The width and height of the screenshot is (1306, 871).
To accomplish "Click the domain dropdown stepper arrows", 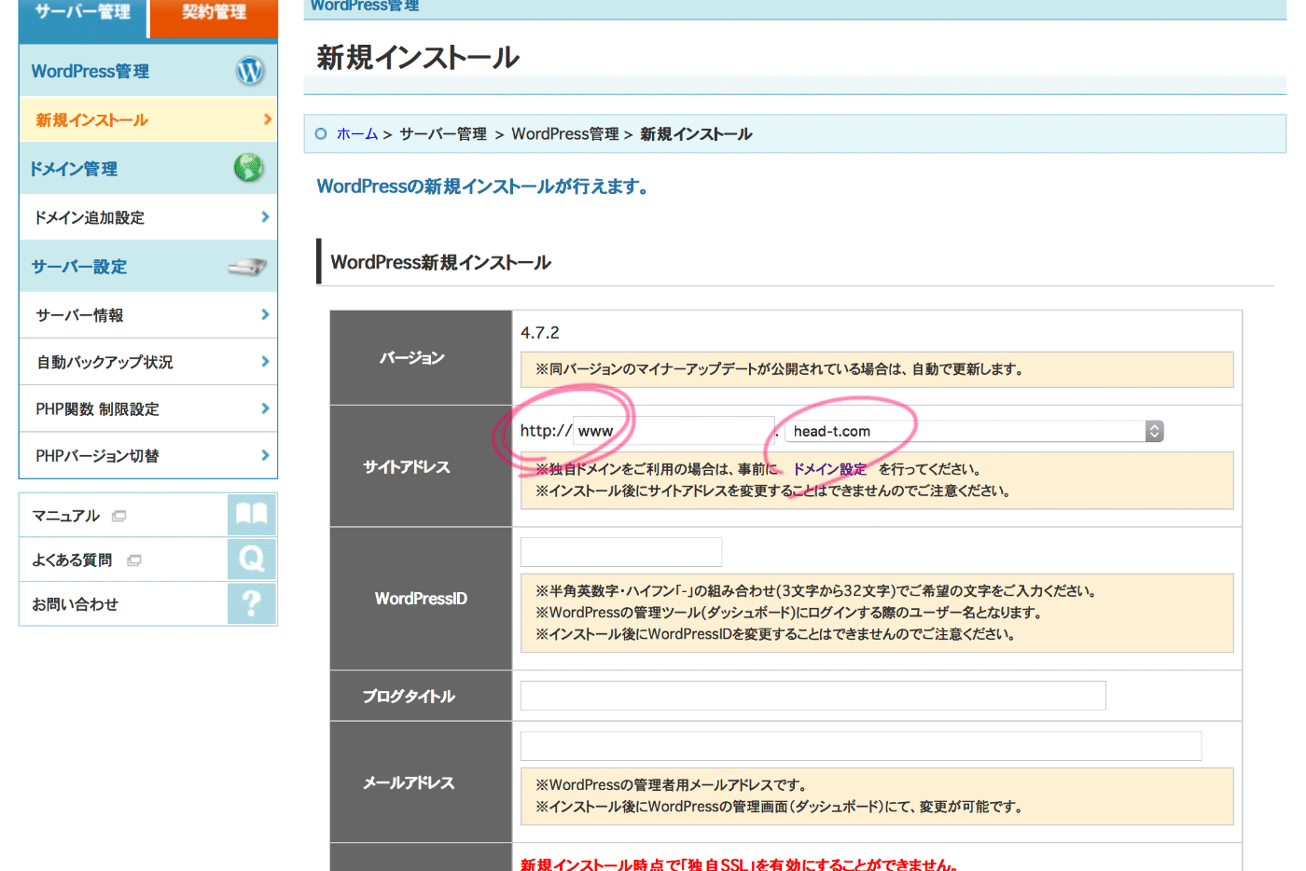I will coord(1155,431).
